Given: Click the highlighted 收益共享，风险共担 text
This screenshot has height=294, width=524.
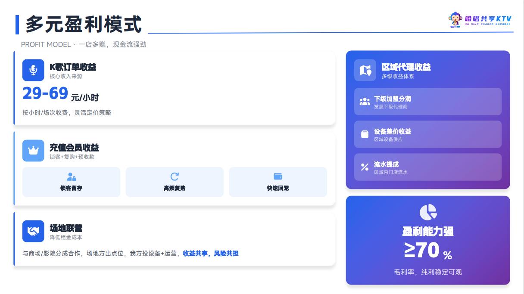Looking at the screenshot, I should pyautogui.click(x=211, y=253).
